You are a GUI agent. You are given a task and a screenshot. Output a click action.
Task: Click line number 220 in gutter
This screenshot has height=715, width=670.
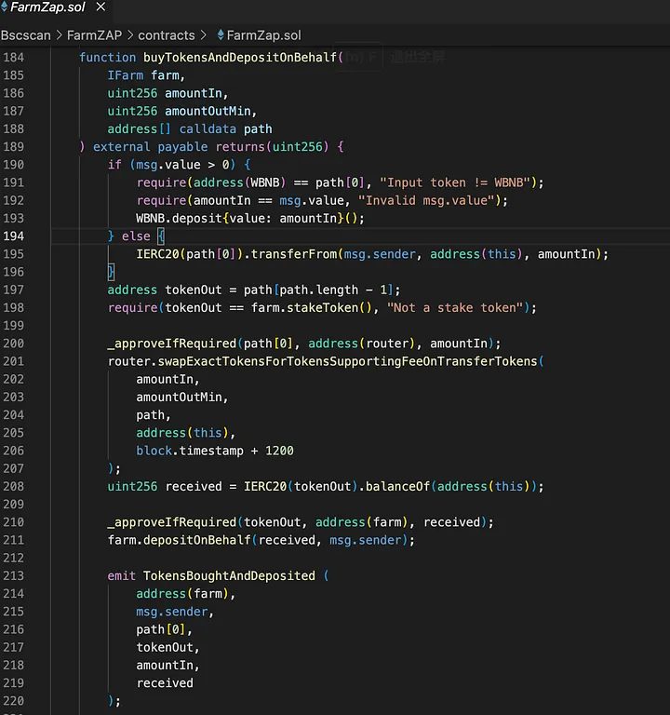pos(13,701)
